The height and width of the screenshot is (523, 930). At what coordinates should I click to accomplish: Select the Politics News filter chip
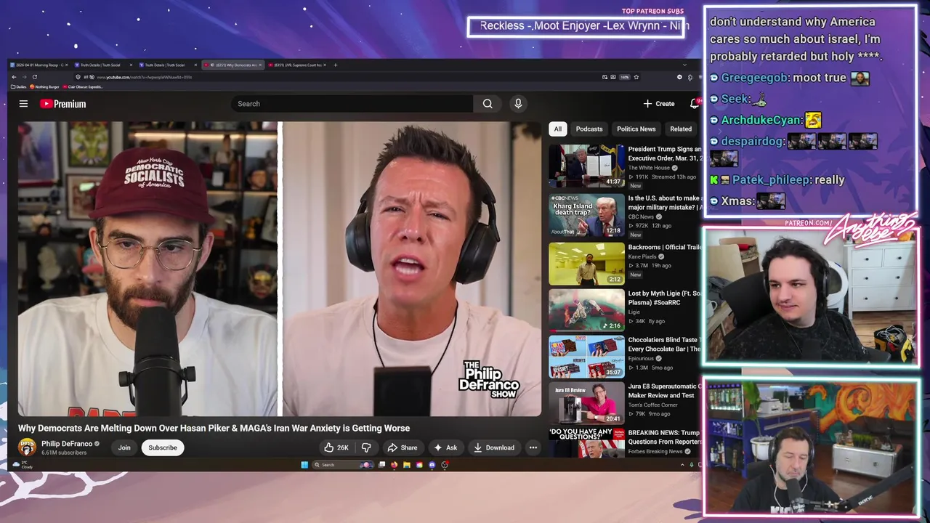[636, 129]
